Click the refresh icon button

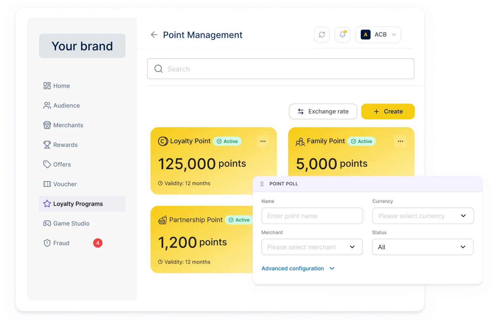point(322,35)
